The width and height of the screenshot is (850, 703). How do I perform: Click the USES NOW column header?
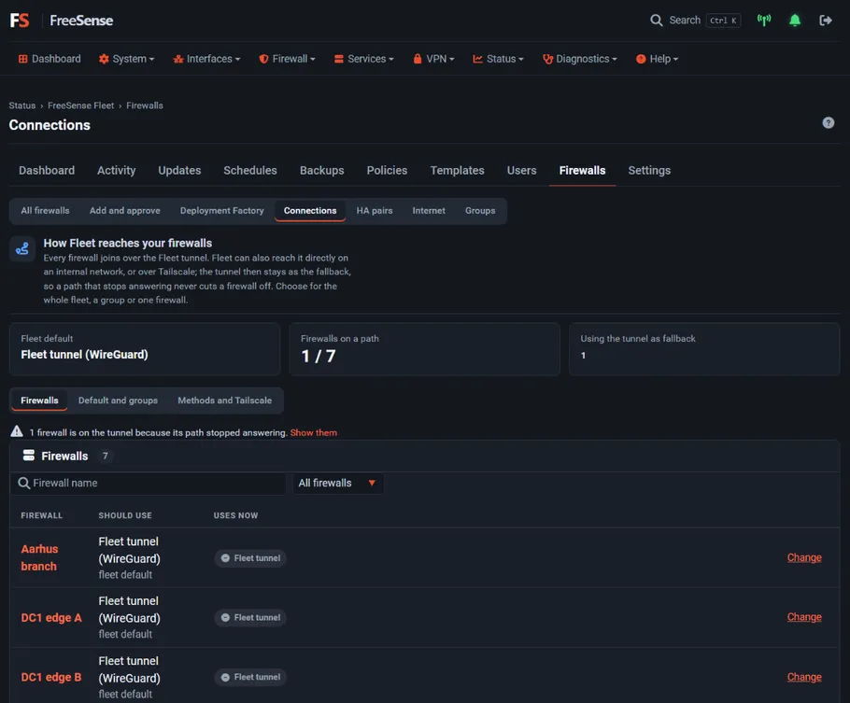click(235, 515)
